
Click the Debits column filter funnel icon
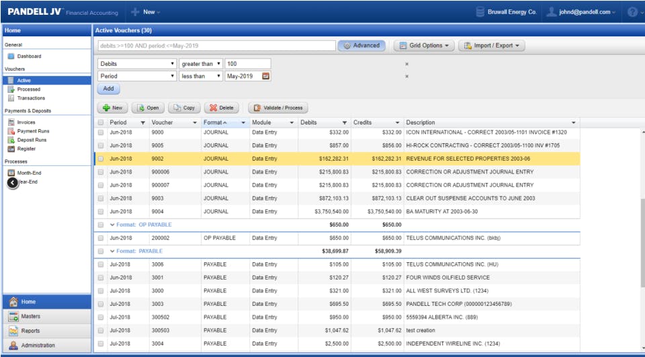pos(344,123)
